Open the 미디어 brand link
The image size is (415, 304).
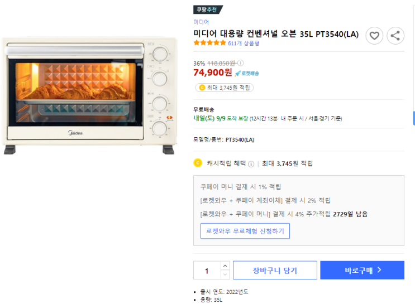201,22
